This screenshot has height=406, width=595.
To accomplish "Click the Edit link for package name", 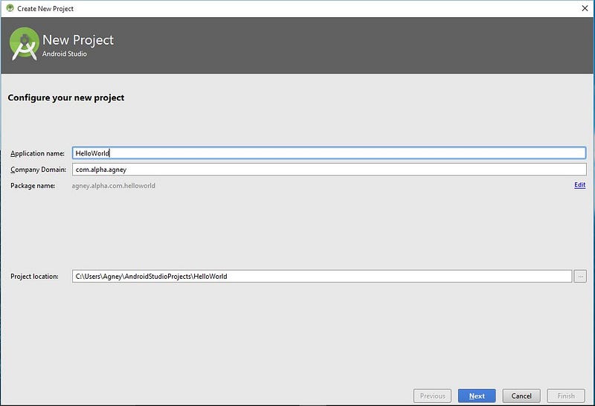I will click(579, 185).
